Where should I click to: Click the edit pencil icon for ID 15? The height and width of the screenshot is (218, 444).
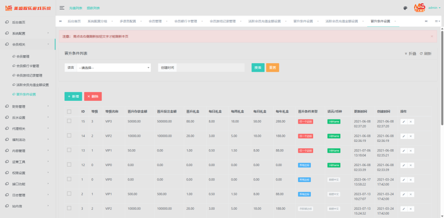coord(403,122)
